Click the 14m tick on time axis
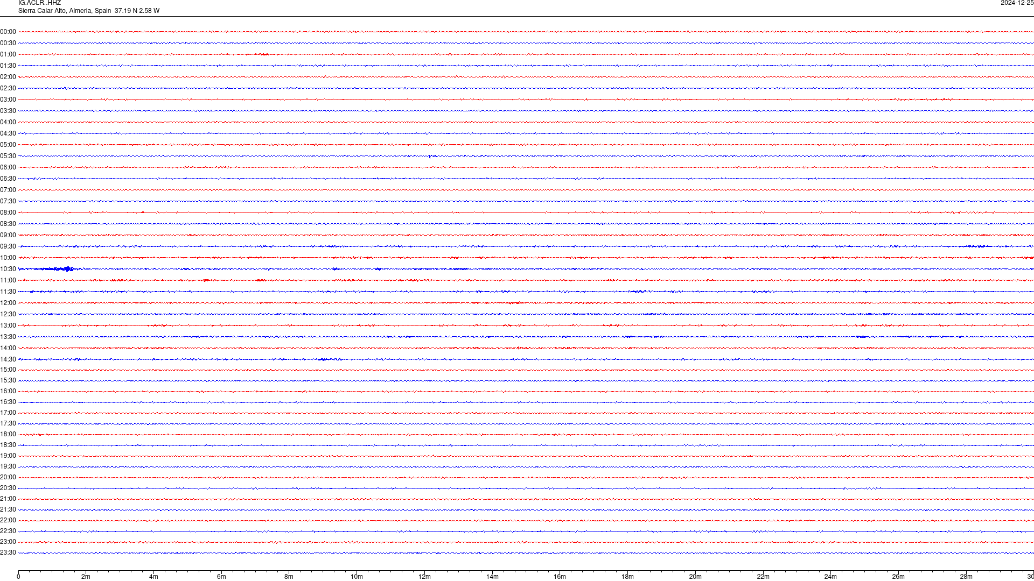Image resolution: width=1034 pixels, height=581 pixels. coord(492,577)
